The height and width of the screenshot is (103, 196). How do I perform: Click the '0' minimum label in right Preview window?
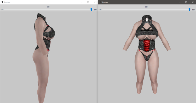tap(100, 10)
